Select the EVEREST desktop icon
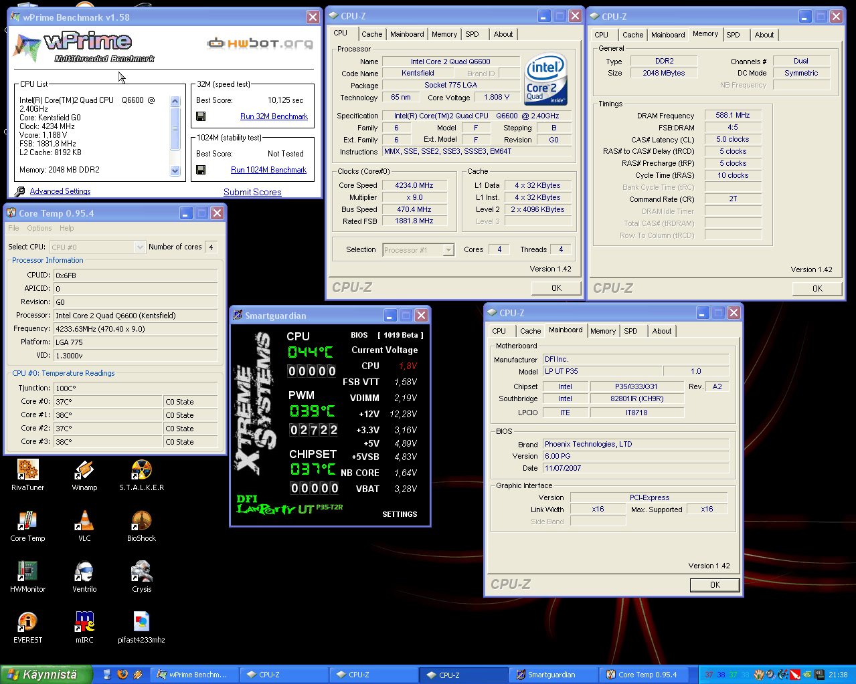 27,622
